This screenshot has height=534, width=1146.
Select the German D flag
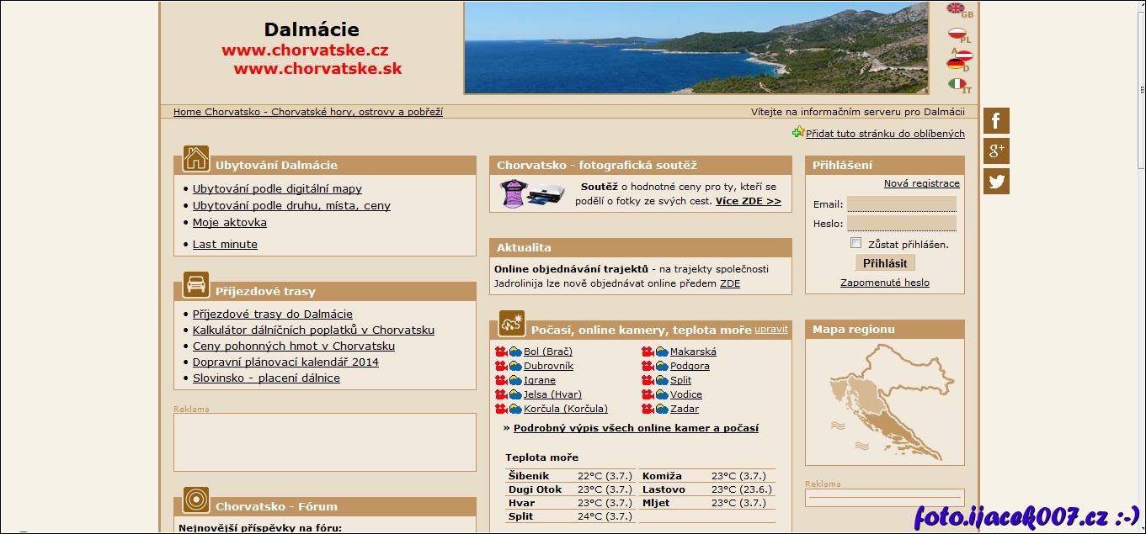point(956,64)
